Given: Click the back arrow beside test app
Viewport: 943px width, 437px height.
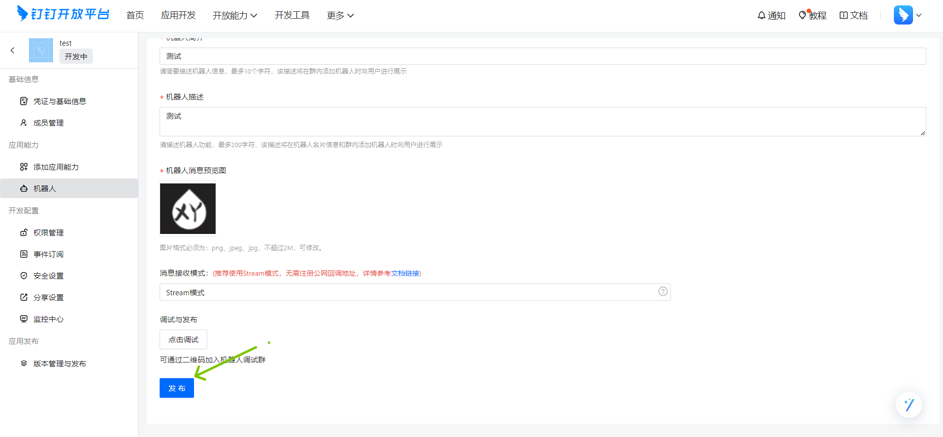Looking at the screenshot, I should coord(13,50).
